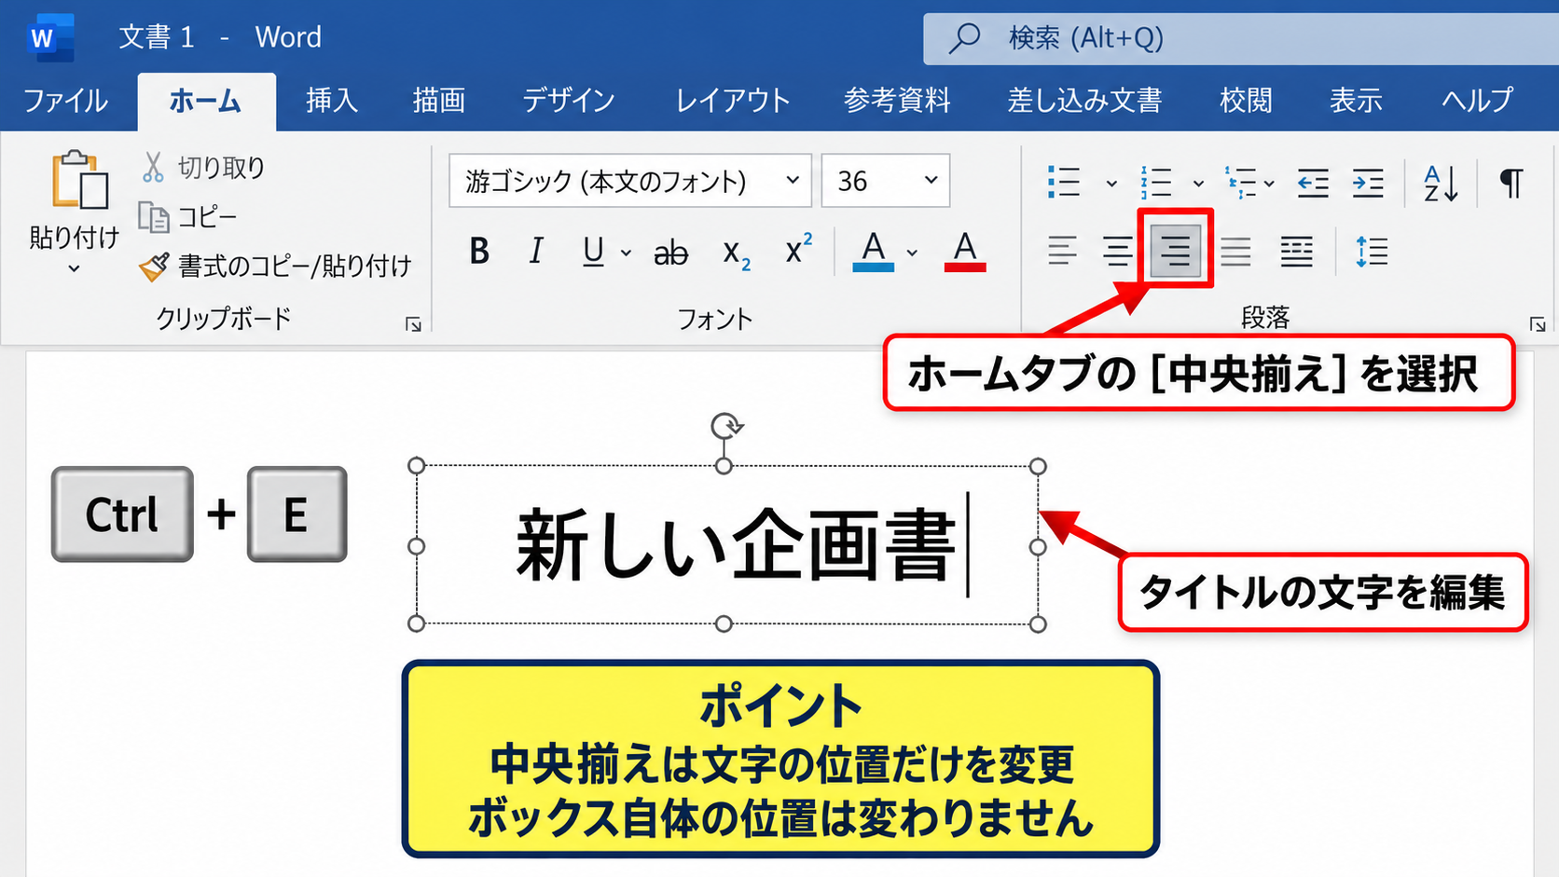
Task: Toggle Subscript formatting
Action: point(736,253)
